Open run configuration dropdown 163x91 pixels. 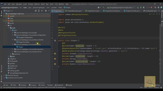click(120, 7)
